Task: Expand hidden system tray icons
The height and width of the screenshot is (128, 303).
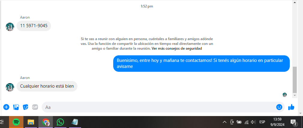Action: [x=225, y=122]
